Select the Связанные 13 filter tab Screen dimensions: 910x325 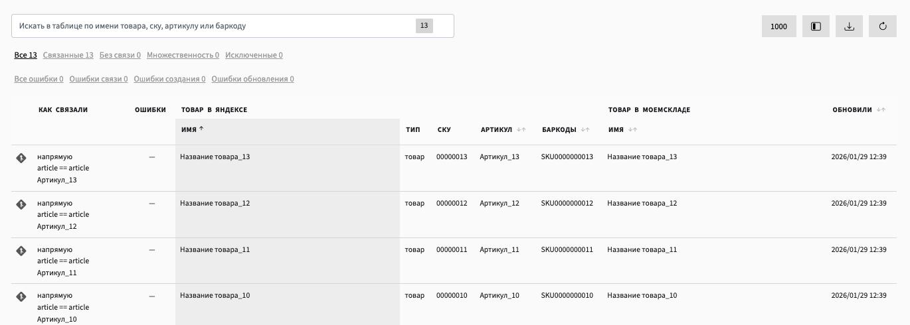68,55
